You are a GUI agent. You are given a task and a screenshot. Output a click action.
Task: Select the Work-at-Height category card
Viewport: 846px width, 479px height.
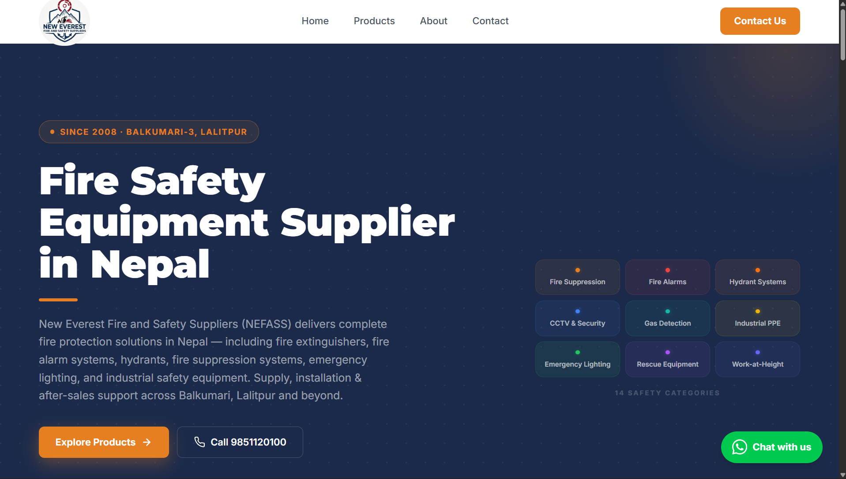point(757,359)
